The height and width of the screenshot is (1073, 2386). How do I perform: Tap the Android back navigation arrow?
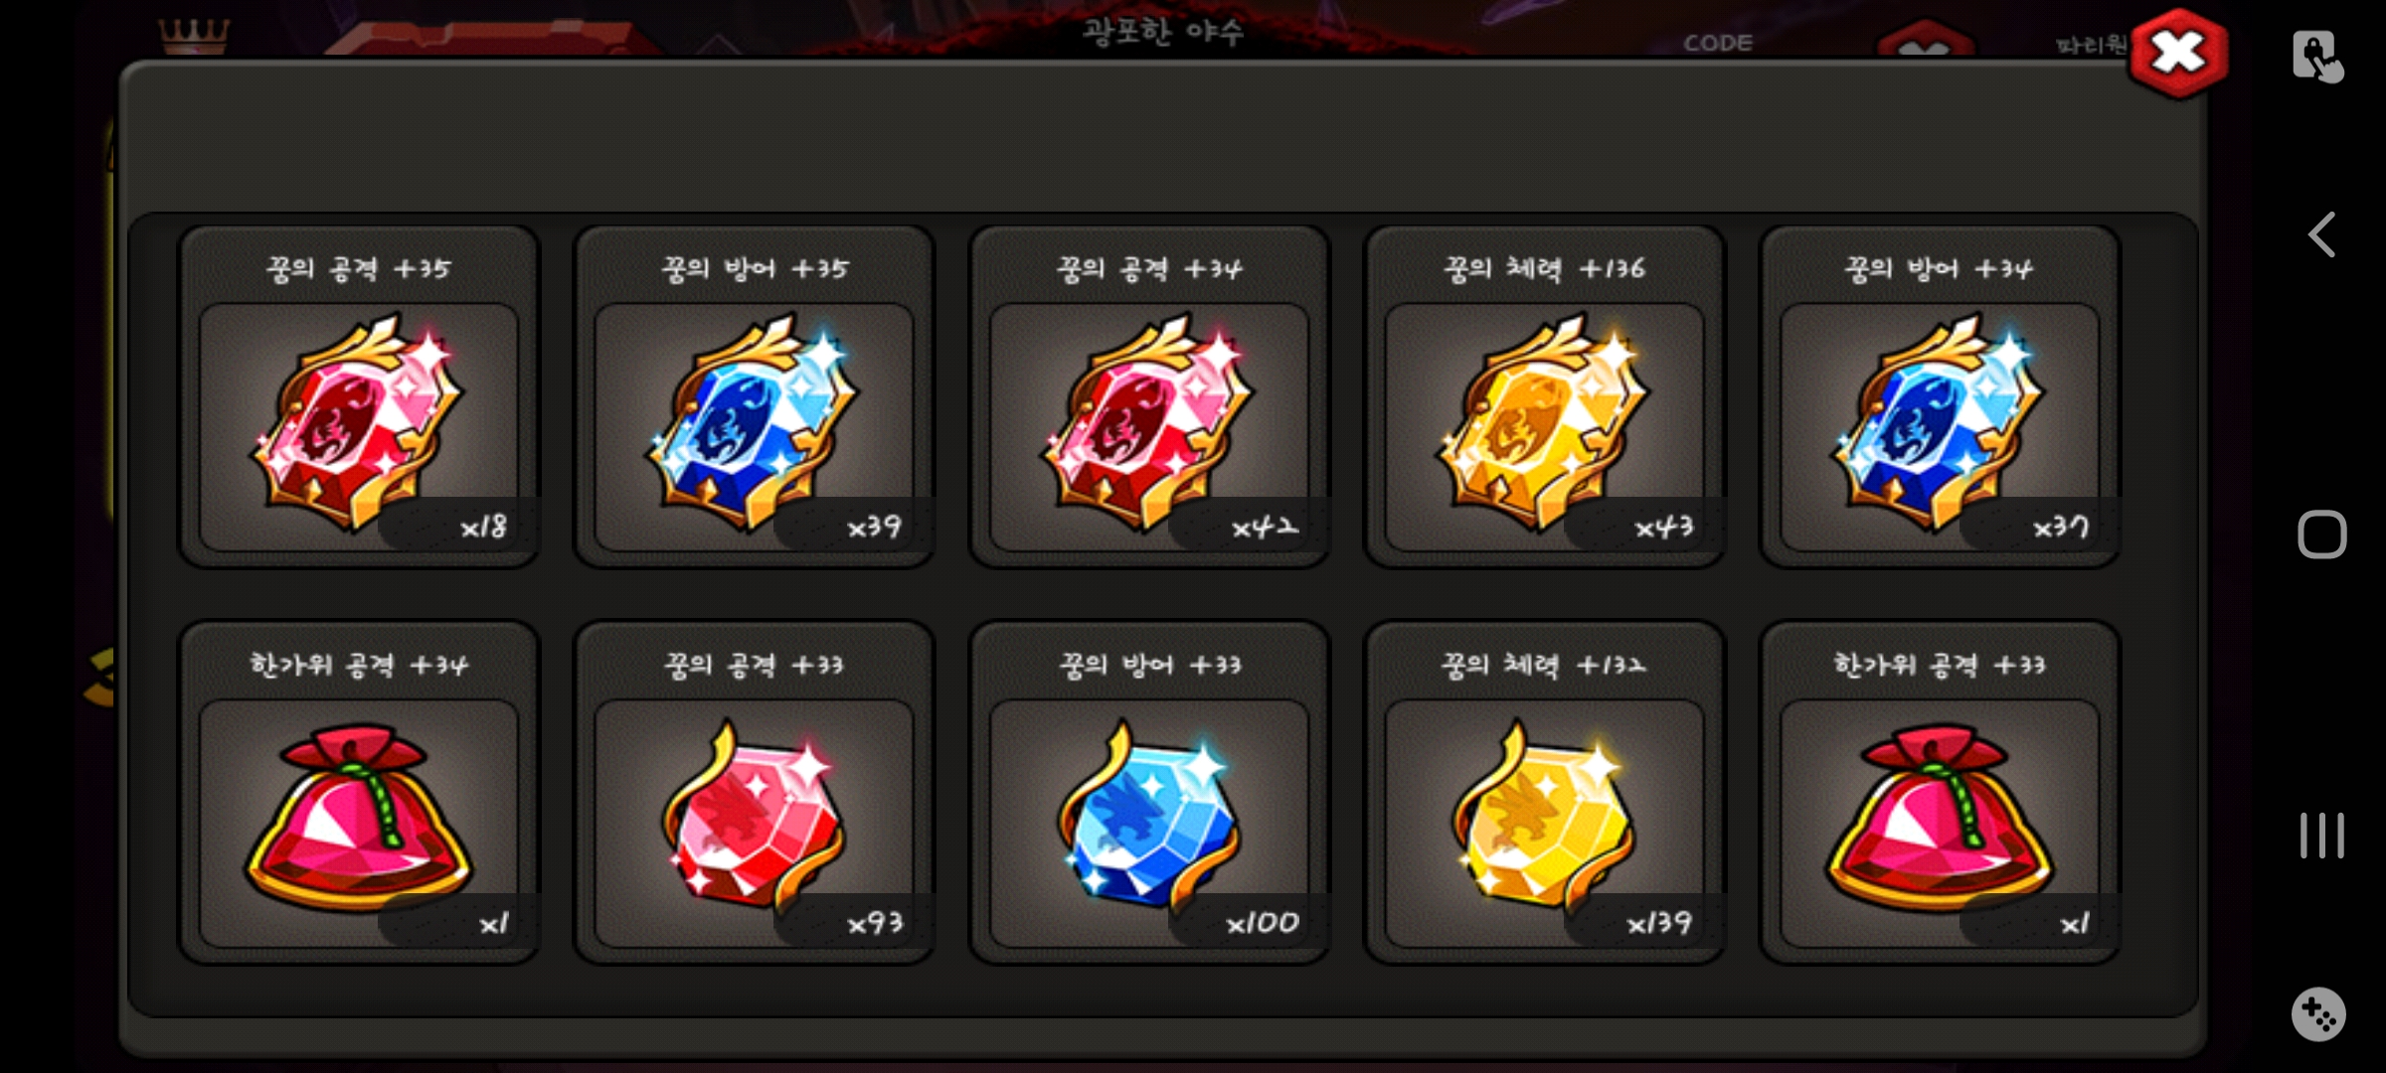[2321, 235]
